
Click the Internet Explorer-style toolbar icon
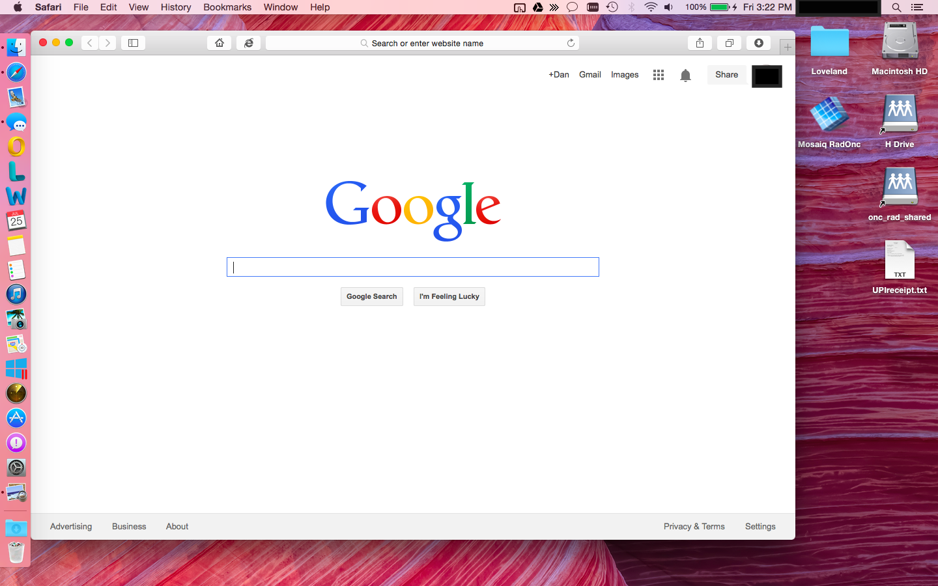249,43
